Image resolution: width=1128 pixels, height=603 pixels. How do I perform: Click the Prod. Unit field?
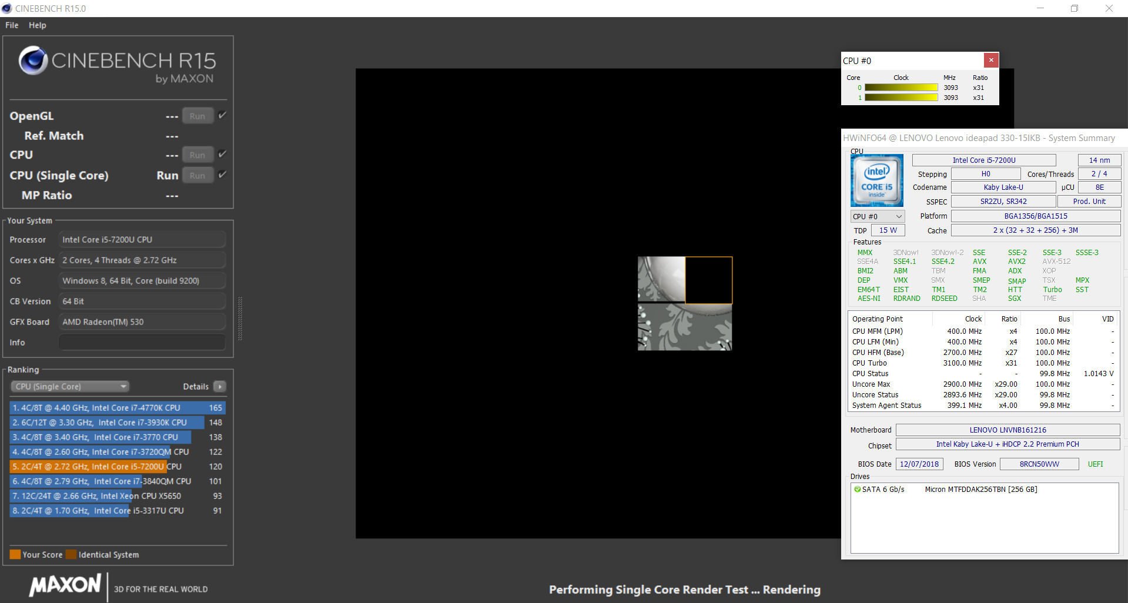click(x=1089, y=201)
